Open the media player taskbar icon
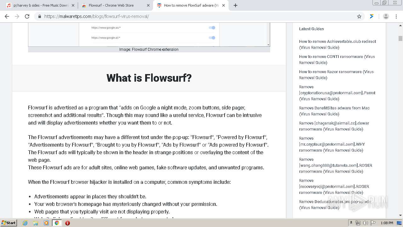Viewport: 403px width, 227px height. point(46,223)
